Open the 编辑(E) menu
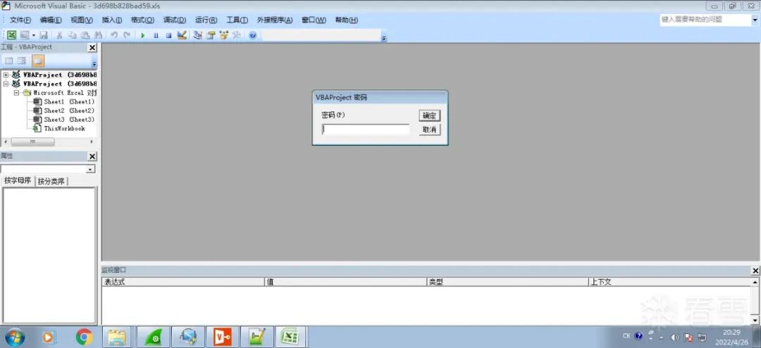761x348 pixels. [x=51, y=20]
